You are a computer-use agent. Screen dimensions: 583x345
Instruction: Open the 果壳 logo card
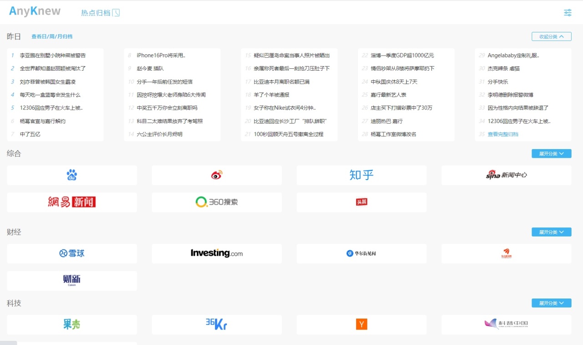click(x=72, y=324)
